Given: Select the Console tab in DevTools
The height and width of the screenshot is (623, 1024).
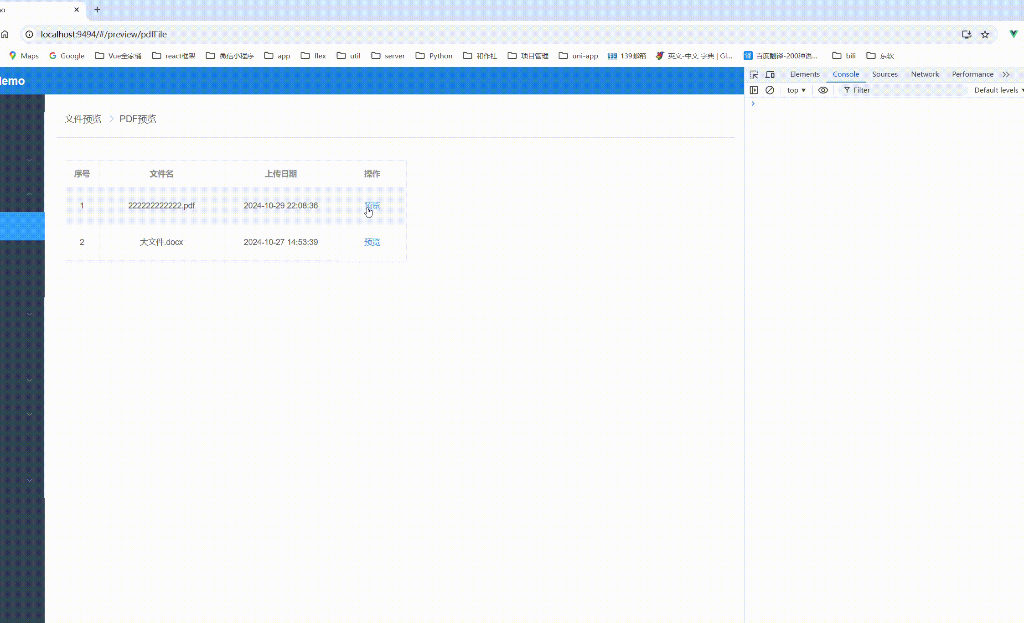Looking at the screenshot, I should pos(846,74).
